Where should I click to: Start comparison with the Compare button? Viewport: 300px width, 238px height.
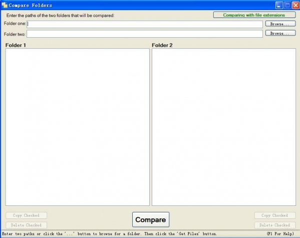[151, 219]
